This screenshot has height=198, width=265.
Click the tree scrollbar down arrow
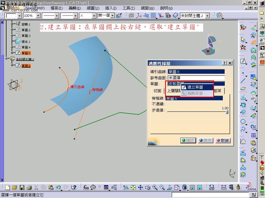(2, 180)
